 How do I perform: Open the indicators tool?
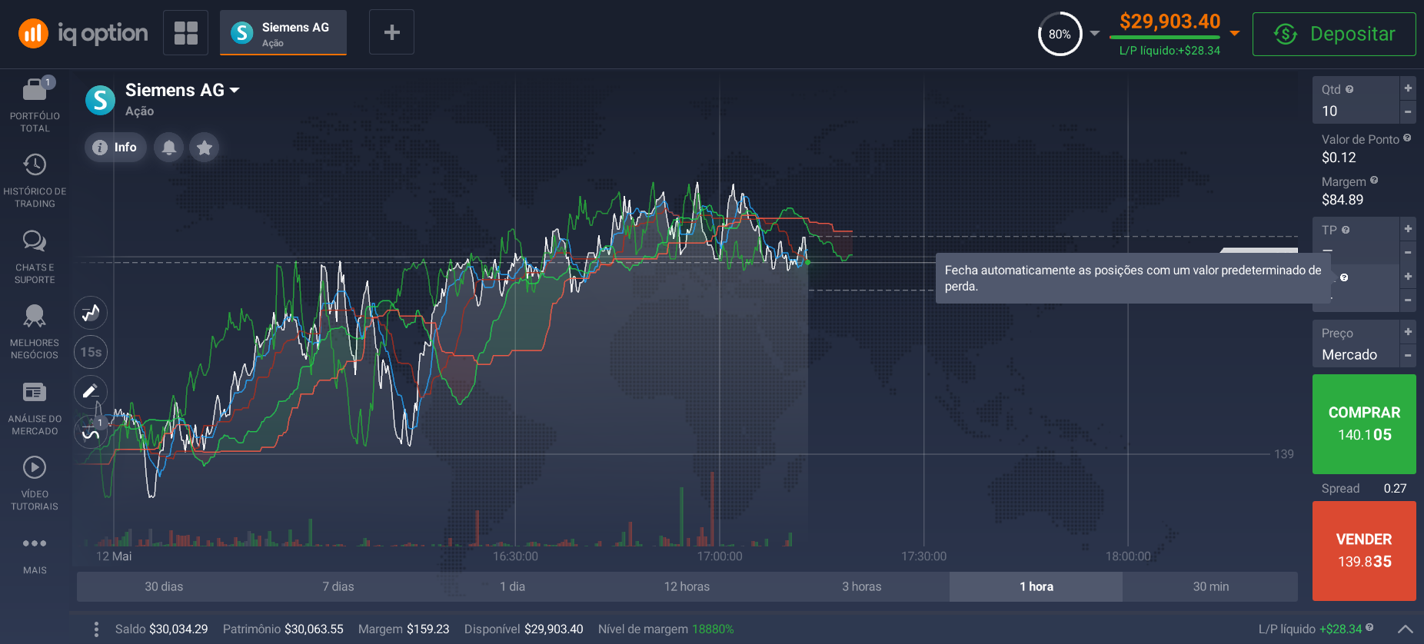91,431
